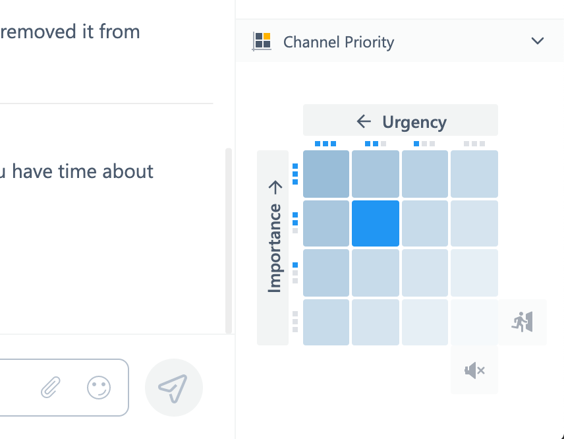
Task: Click the paperclip attach file icon
Action: [x=51, y=388]
